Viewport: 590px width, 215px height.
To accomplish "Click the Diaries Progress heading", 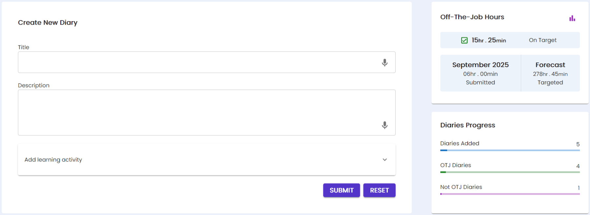I will click(x=467, y=125).
